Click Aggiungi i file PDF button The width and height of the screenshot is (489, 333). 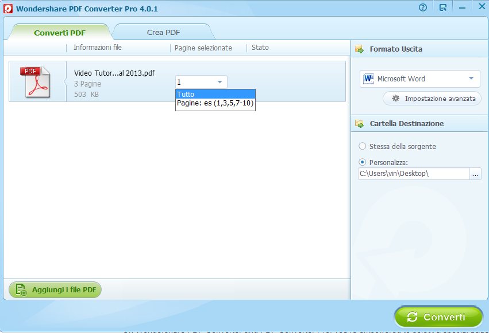coord(55,290)
